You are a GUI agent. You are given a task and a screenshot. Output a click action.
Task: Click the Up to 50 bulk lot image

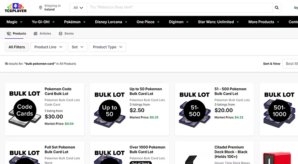click(x=109, y=109)
